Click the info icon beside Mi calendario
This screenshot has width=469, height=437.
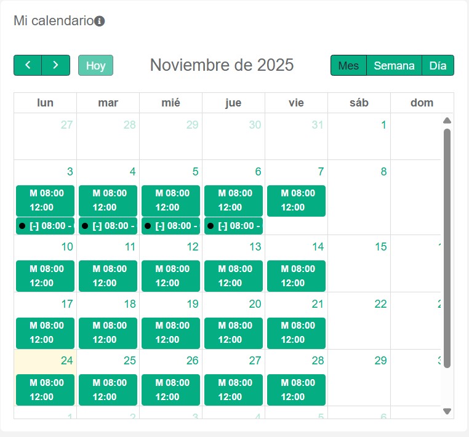tap(100, 21)
